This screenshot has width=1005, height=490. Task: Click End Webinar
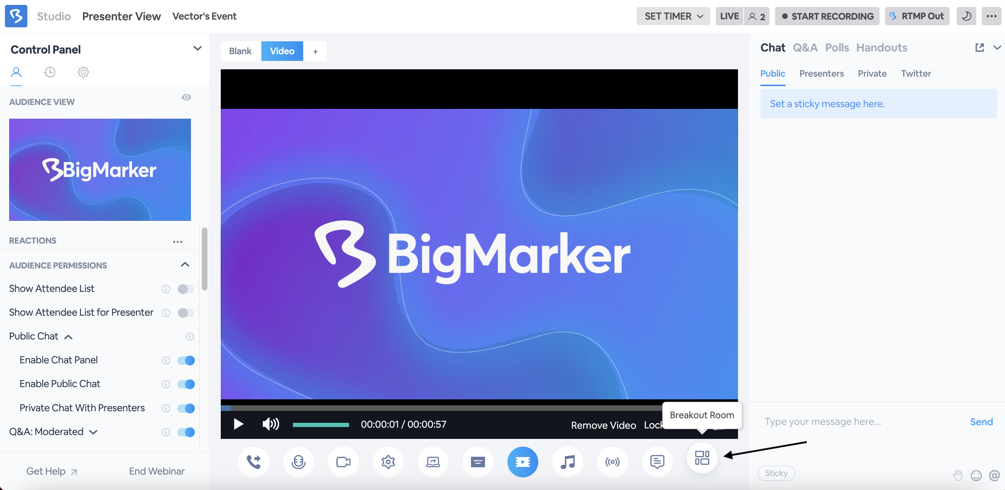[x=157, y=471]
